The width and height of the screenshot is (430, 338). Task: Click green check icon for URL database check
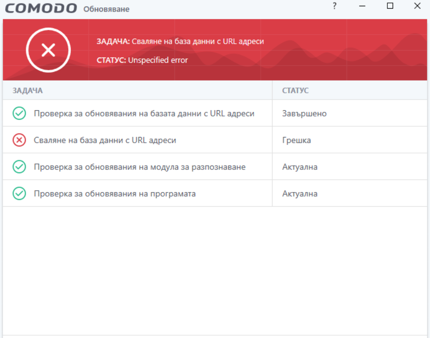[19, 113]
